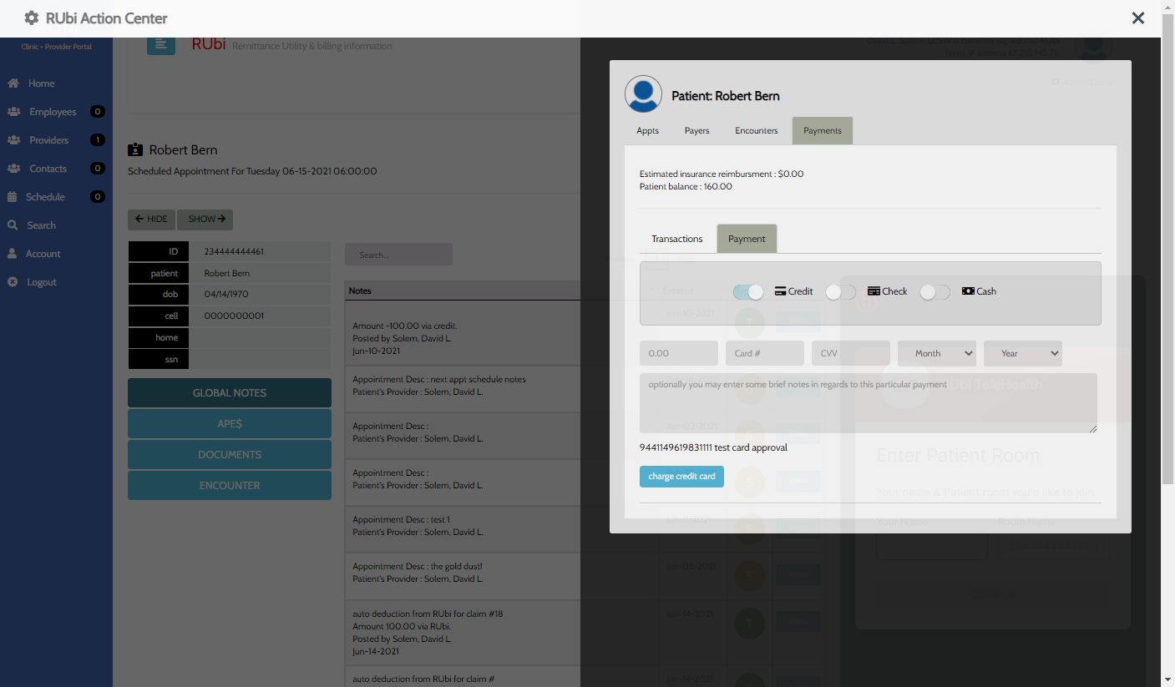This screenshot has width=1175, height=687.
Task: Click the GLOBAL NOTES button
Action: (230, 393)
